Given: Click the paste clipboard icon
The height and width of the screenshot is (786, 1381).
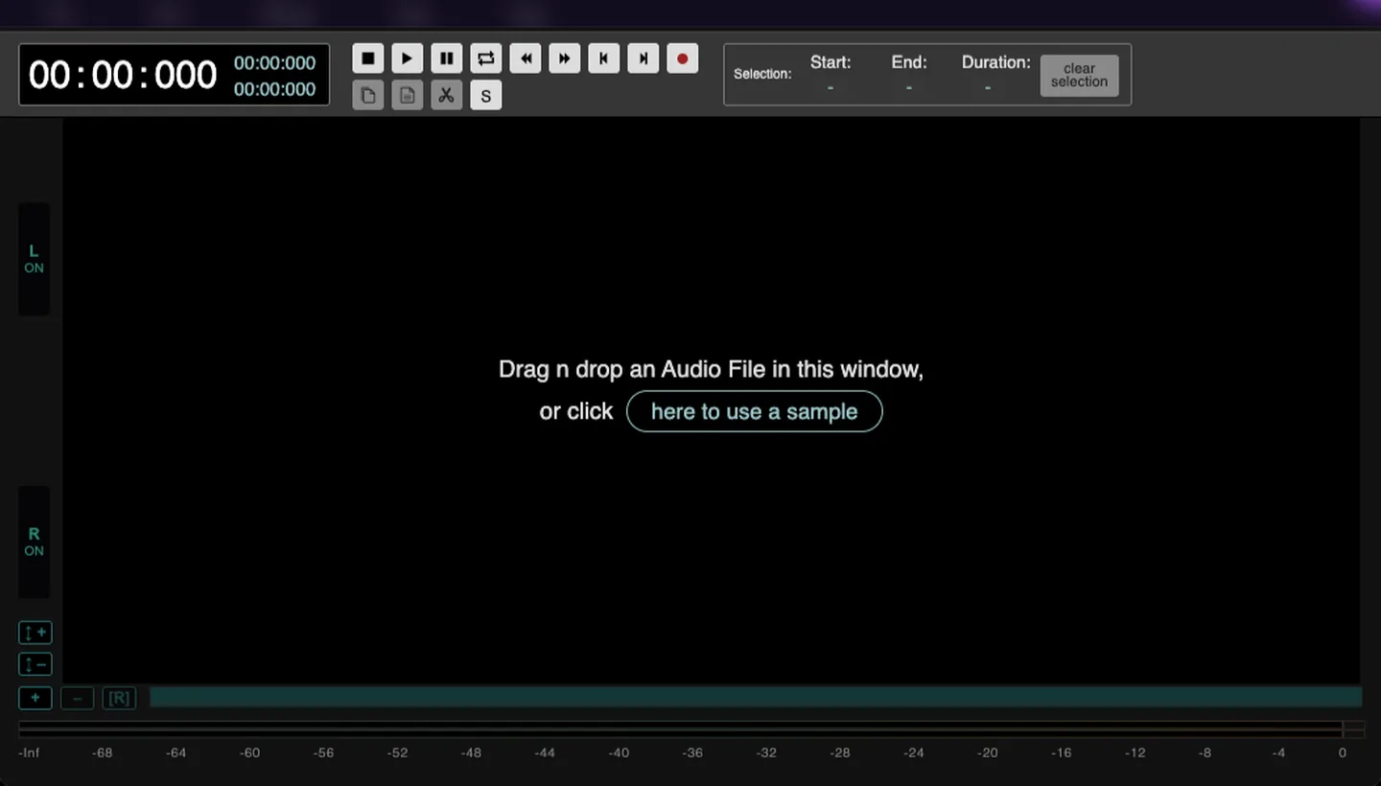Looking at the screenshot, I should coord(407,95).
